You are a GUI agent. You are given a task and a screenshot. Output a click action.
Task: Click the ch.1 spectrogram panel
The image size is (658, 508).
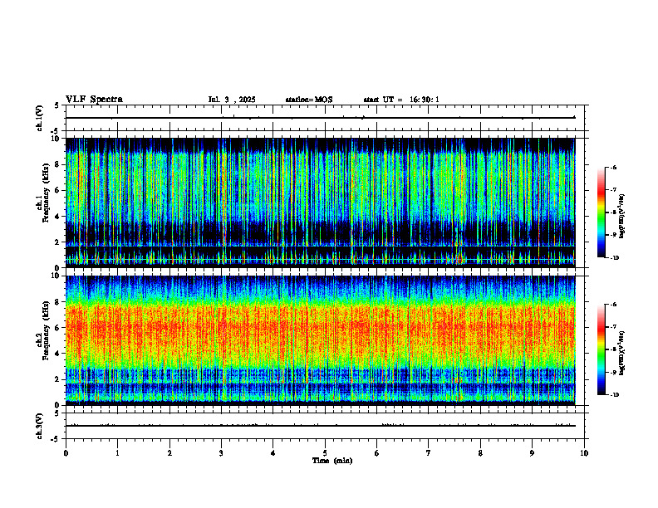320,203
